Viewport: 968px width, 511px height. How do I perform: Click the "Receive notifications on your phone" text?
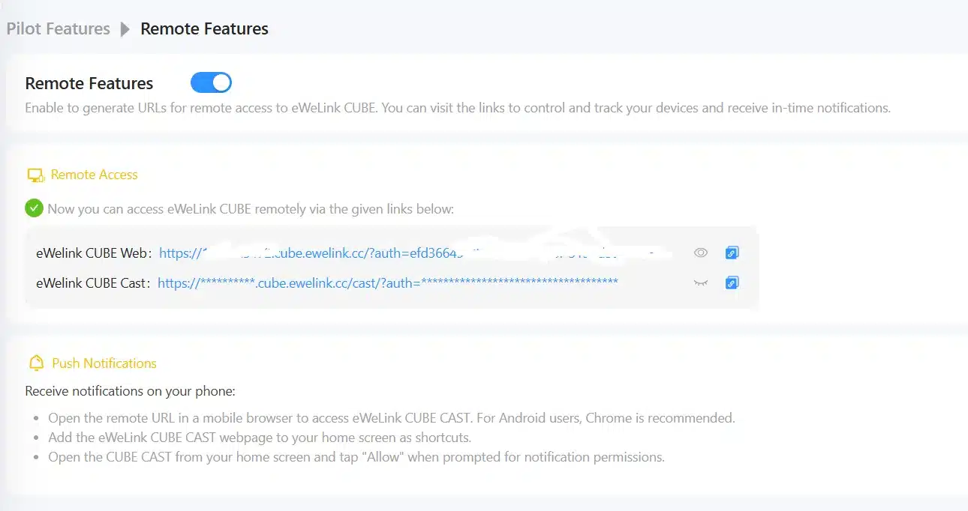point(131,391)
